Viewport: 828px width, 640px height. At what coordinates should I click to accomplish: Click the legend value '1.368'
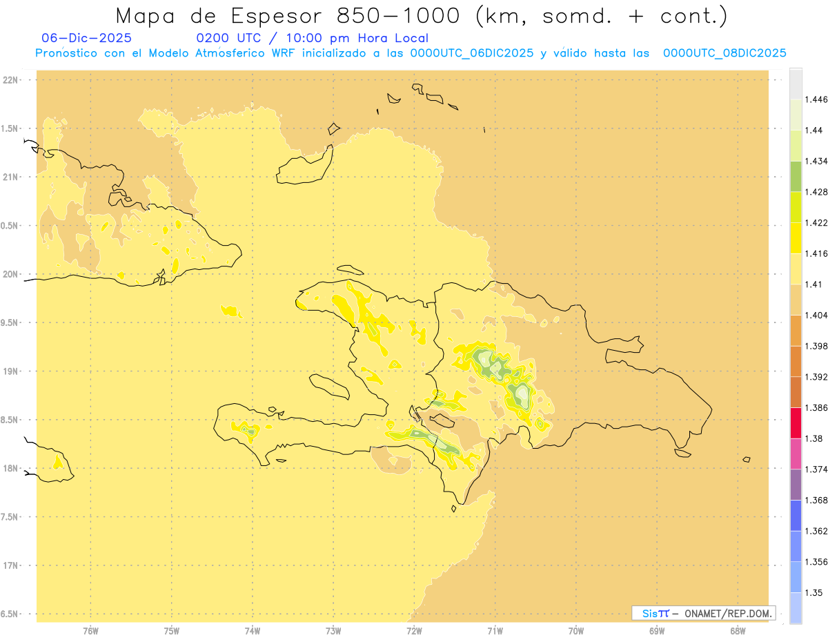coord(816,500)
